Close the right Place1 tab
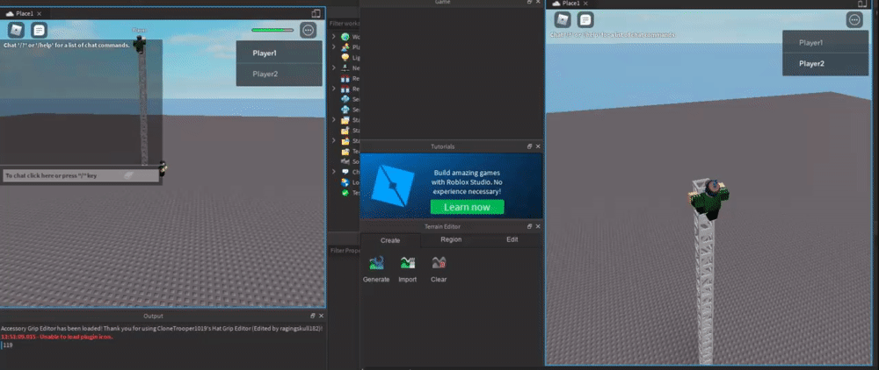This screenshot has height=370, width=879. 585,4
